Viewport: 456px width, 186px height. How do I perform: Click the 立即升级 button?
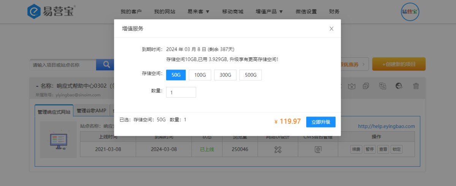point(321,122)
